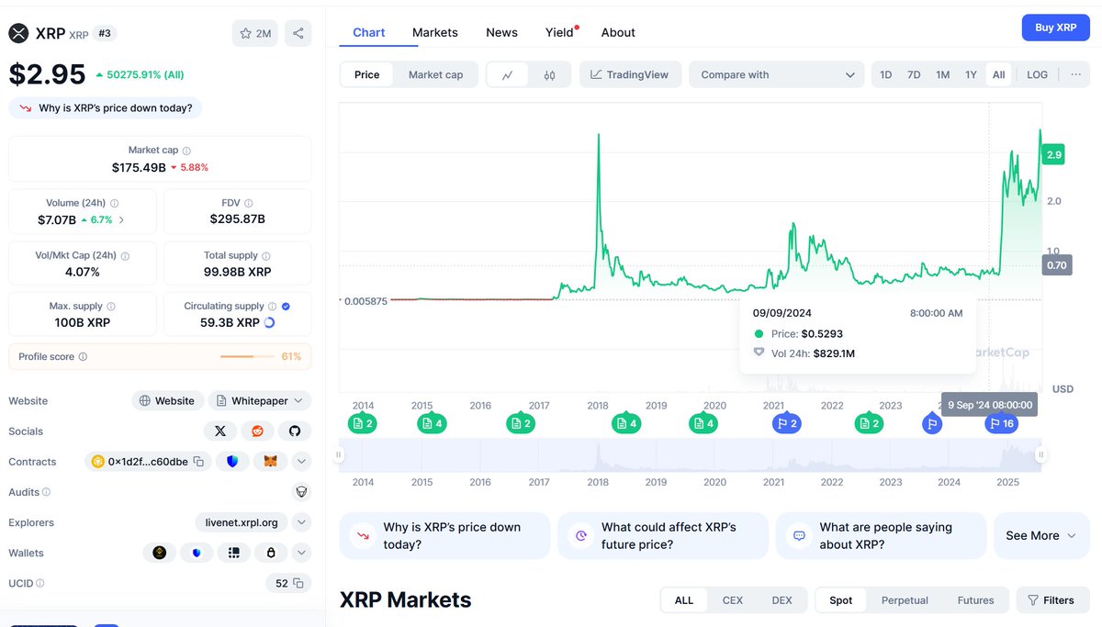Click the blue shield icon in Contracts row
This screenshot has width=1102, height=627.
click(232, 462)
